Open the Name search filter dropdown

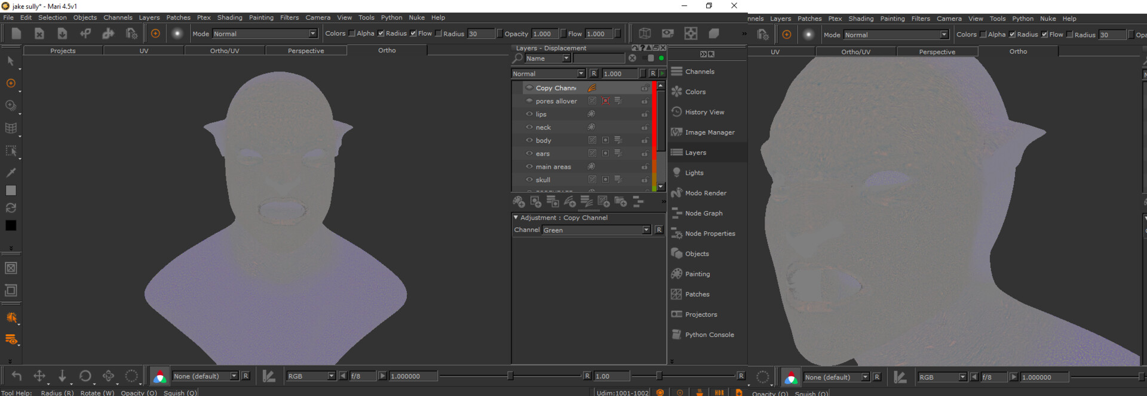(548, 58)
